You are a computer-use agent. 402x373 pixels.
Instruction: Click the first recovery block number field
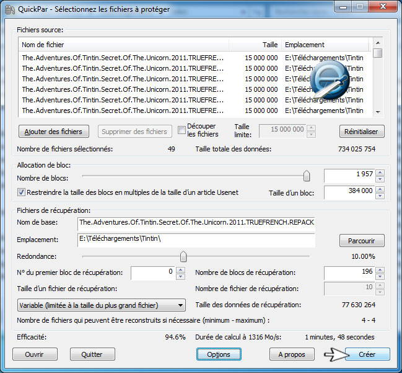click(x=153, y=273)
